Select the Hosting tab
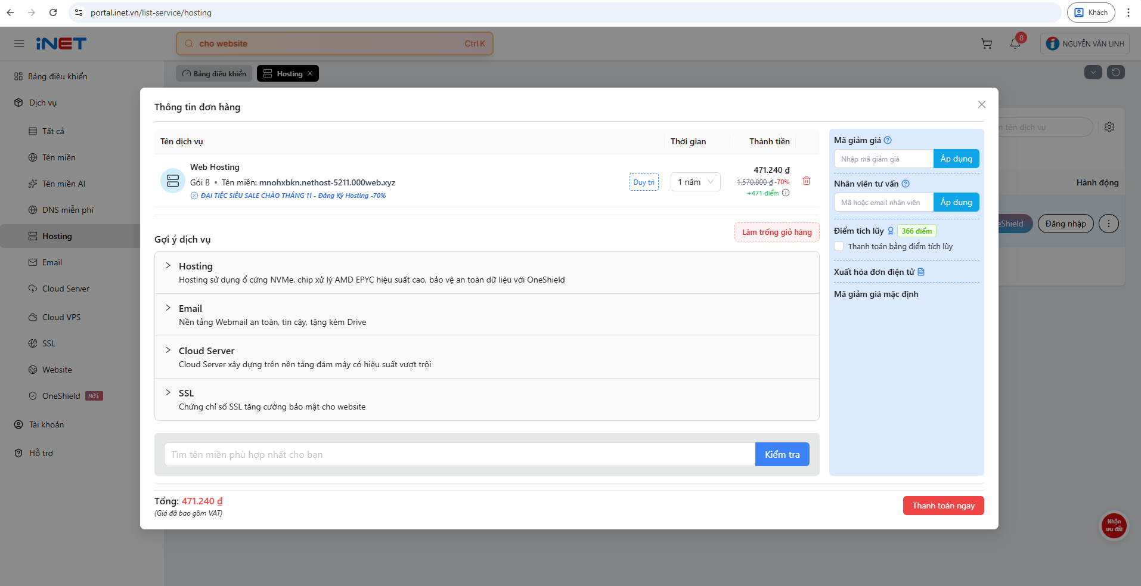Image resolution: width=1141 pixels, height=586 pixels. 288,73
